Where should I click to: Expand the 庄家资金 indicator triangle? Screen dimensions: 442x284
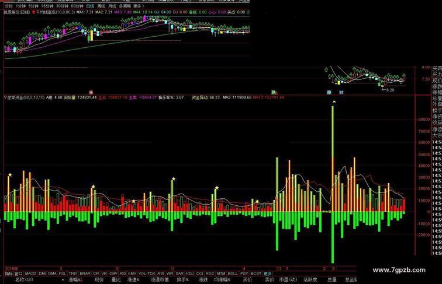(5, 97)
